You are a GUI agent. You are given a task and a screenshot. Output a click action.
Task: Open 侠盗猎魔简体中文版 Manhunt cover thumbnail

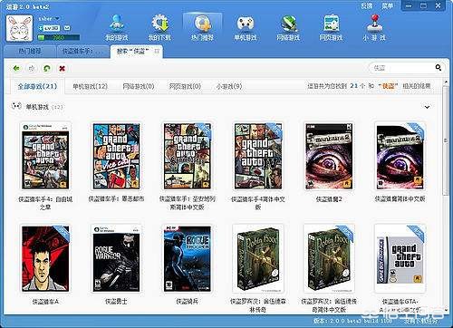tap(400, 156)
